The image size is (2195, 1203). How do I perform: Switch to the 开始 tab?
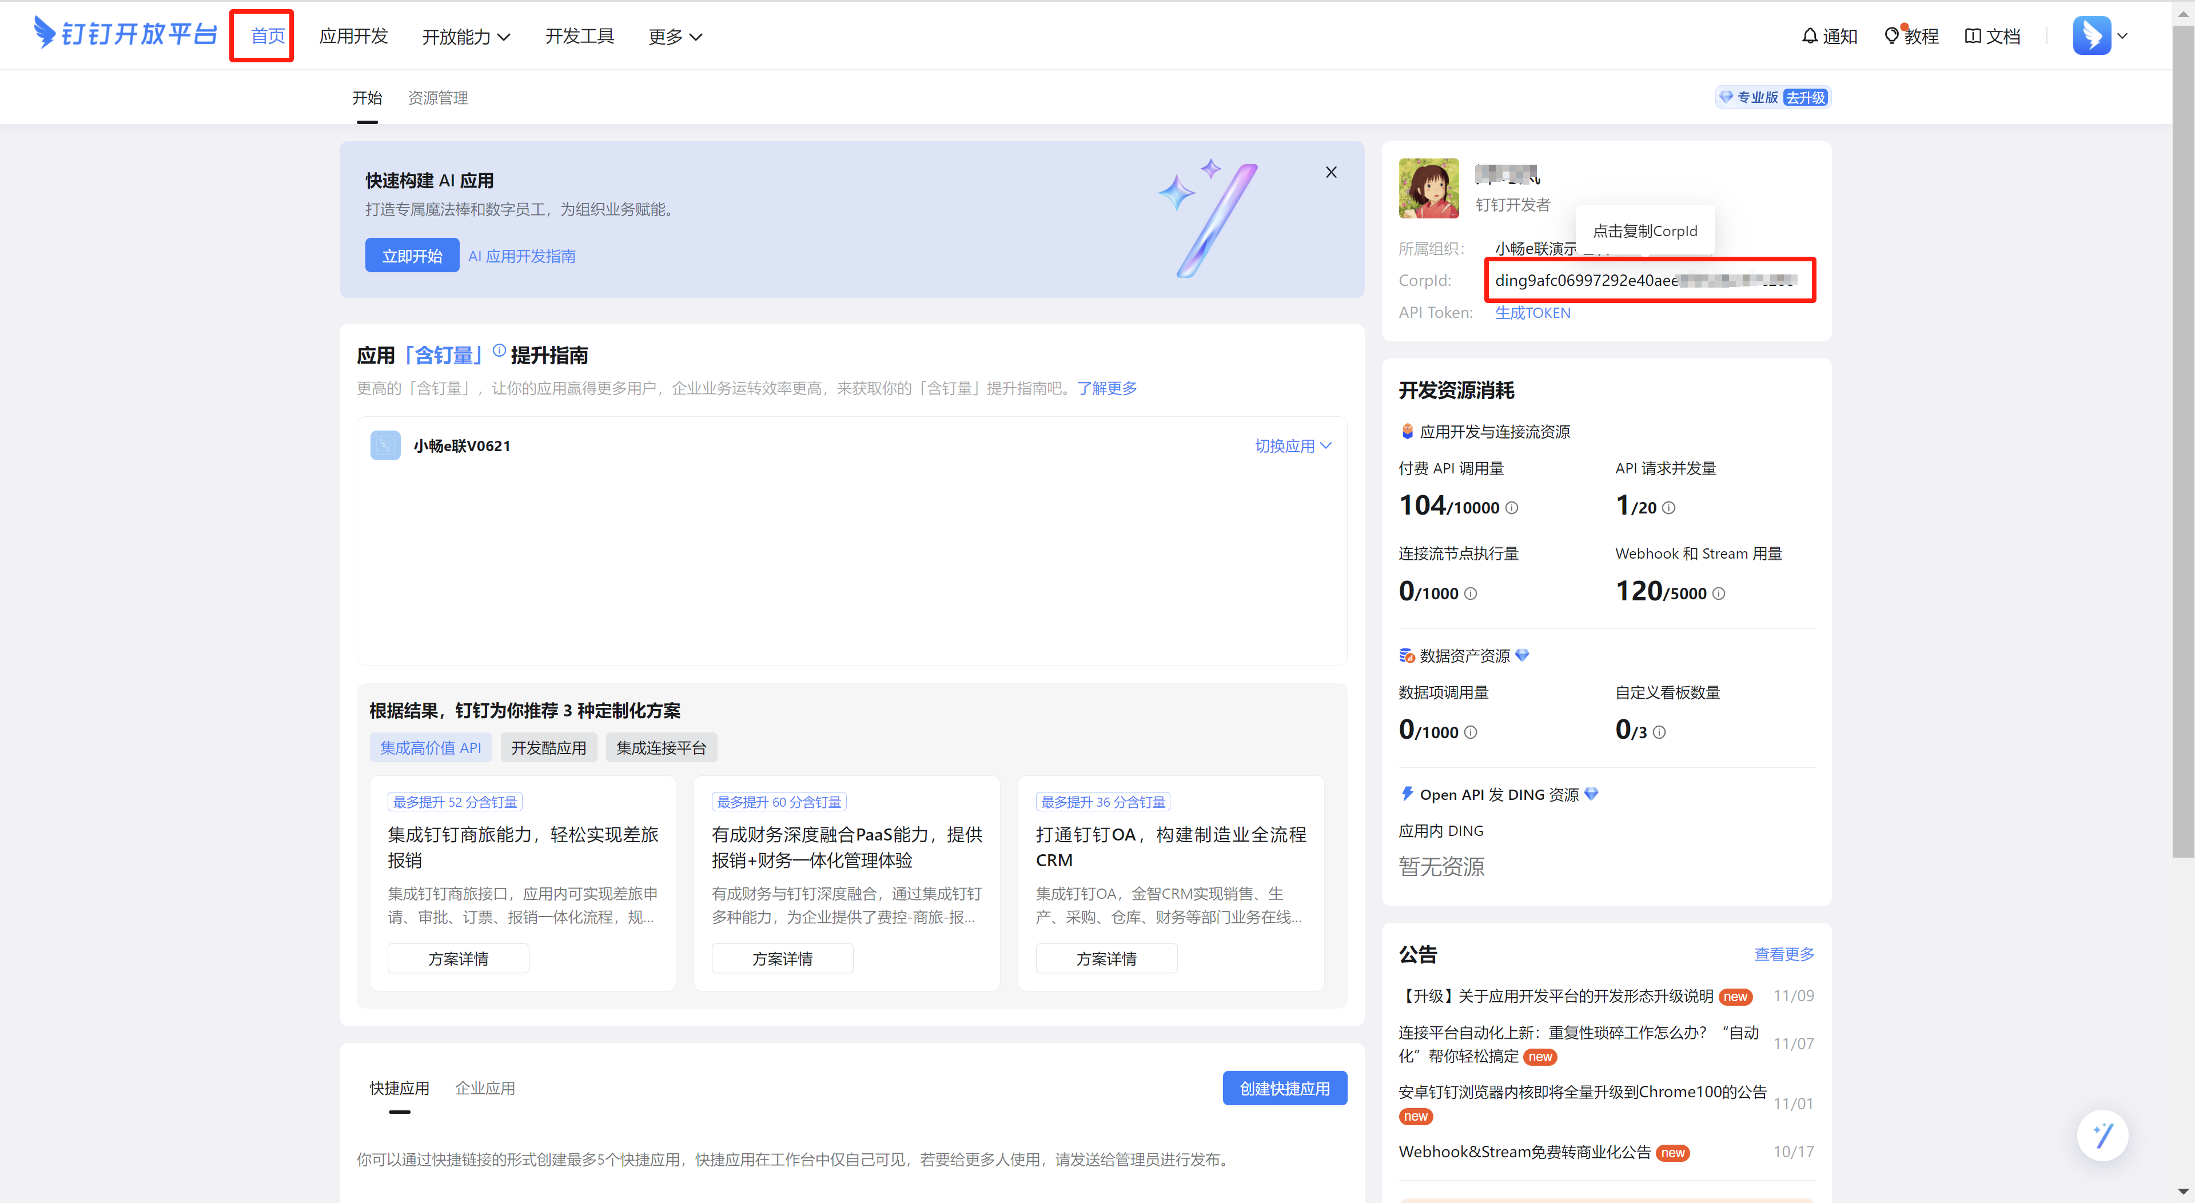pyautogui.click(x=367, y=98)
